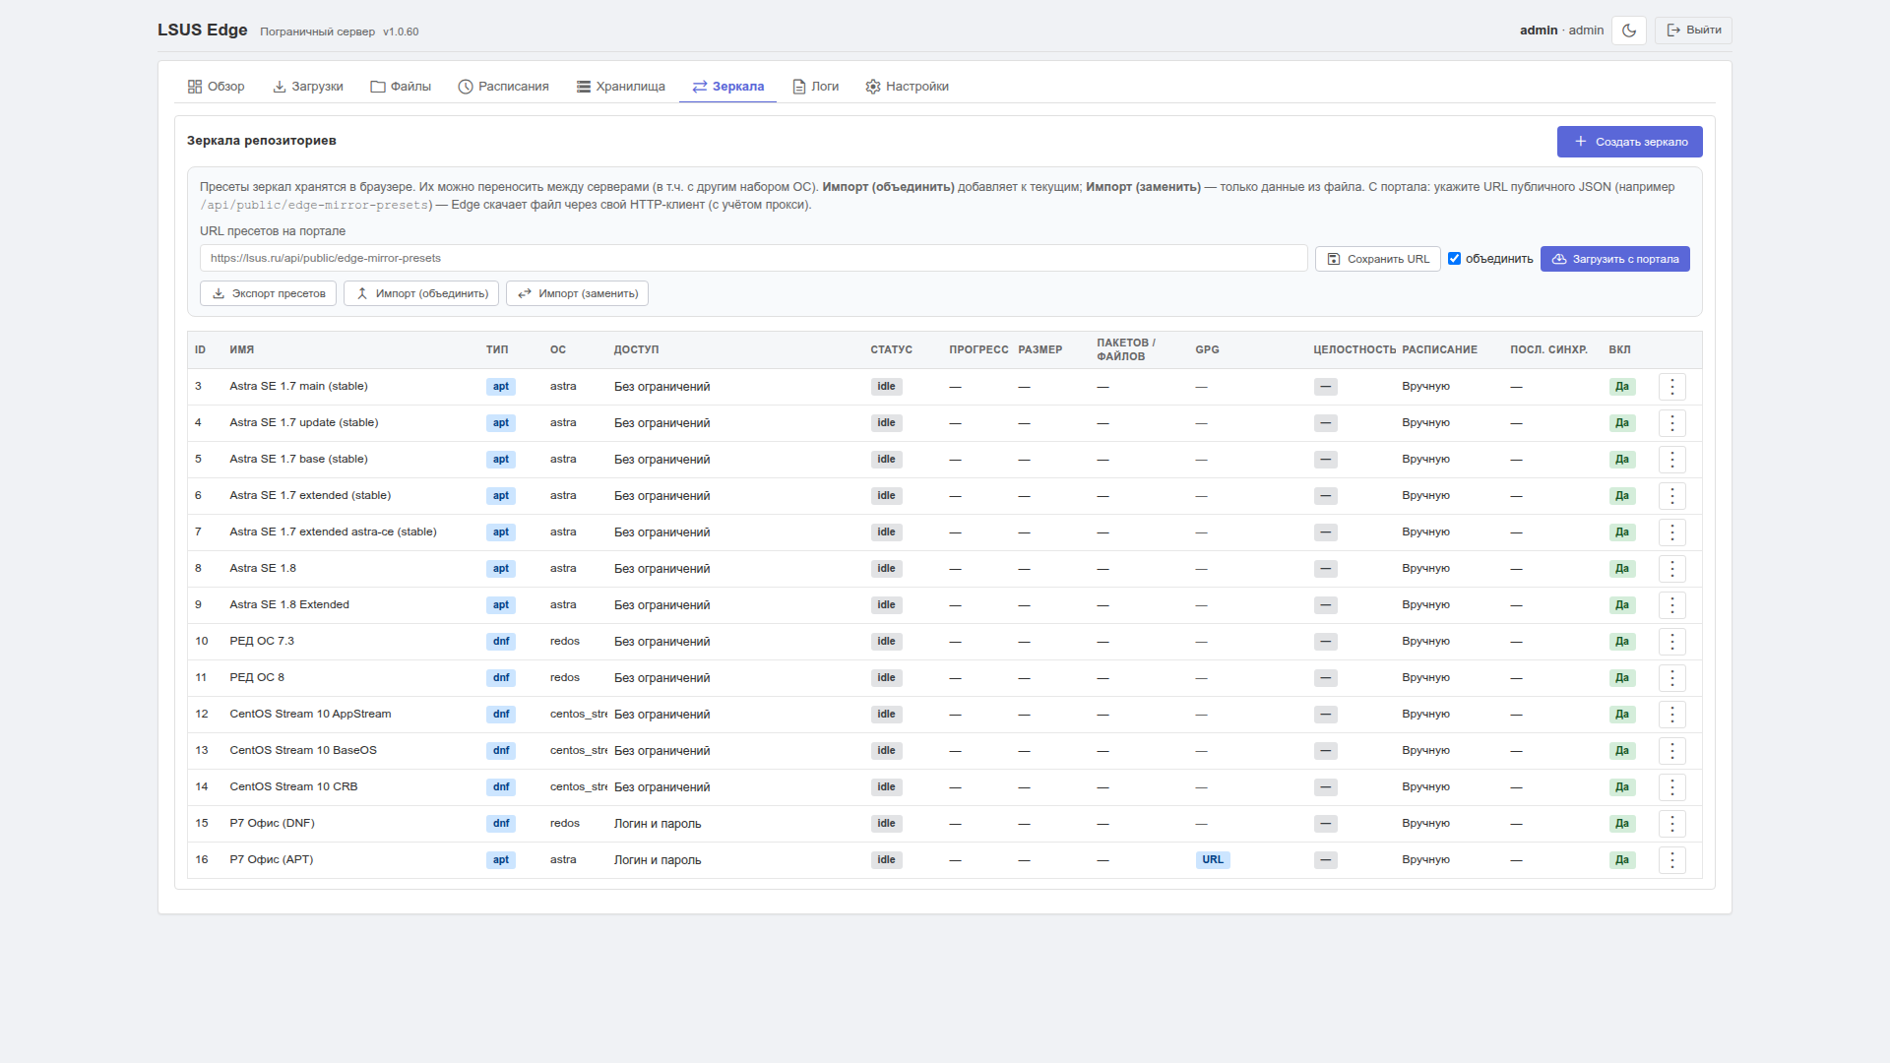Expand actions menu for Р7 Офис (APT)
The width and height of the screenshot is (1890, 1063).
point(1672,860)
